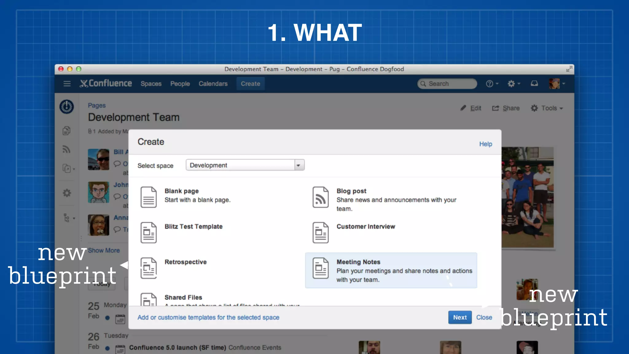Screen dimensions: 629x354
Task: Click the Help link in Create dialog
Action: (x=485, y=144)
